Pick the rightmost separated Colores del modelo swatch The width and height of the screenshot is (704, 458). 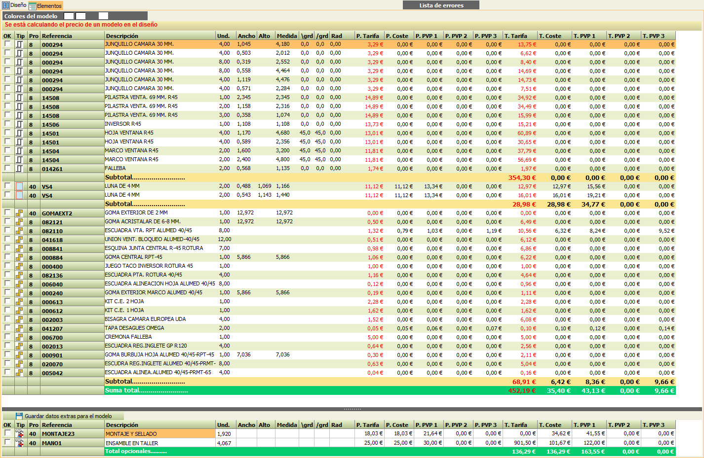(103, 16)
